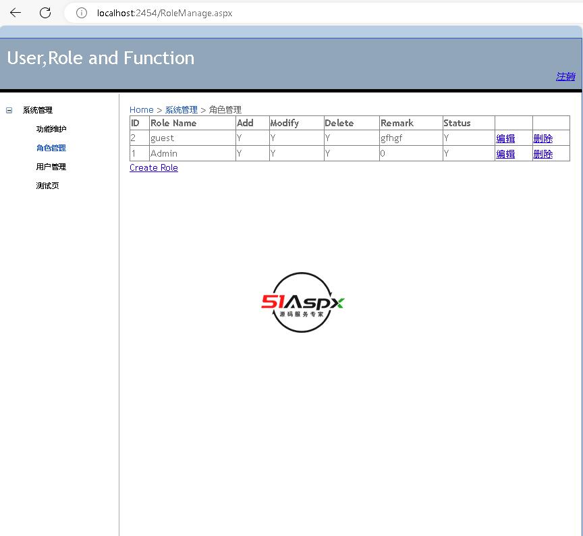Open 测试页 in the sidebar
The height and width of the screenshot is (536, 583).
pos(47,186)
